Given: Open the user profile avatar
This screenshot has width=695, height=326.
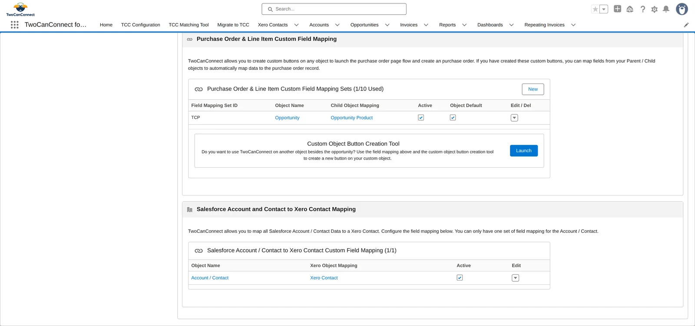Looking at the screenshot, I should pyautogui.click(x=682, y=9).
